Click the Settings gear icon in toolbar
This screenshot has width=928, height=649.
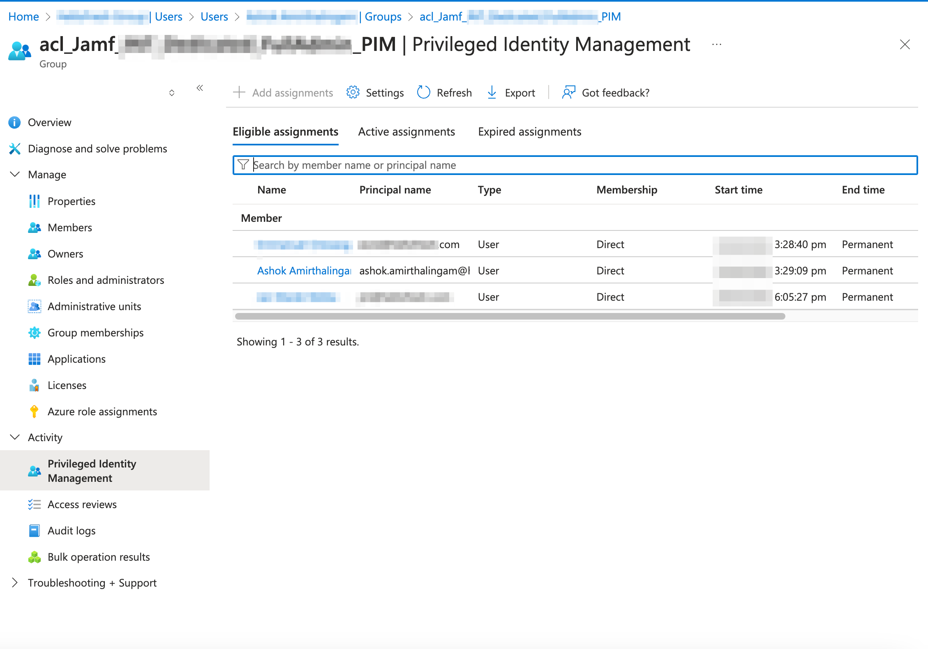tap(353, 92)
